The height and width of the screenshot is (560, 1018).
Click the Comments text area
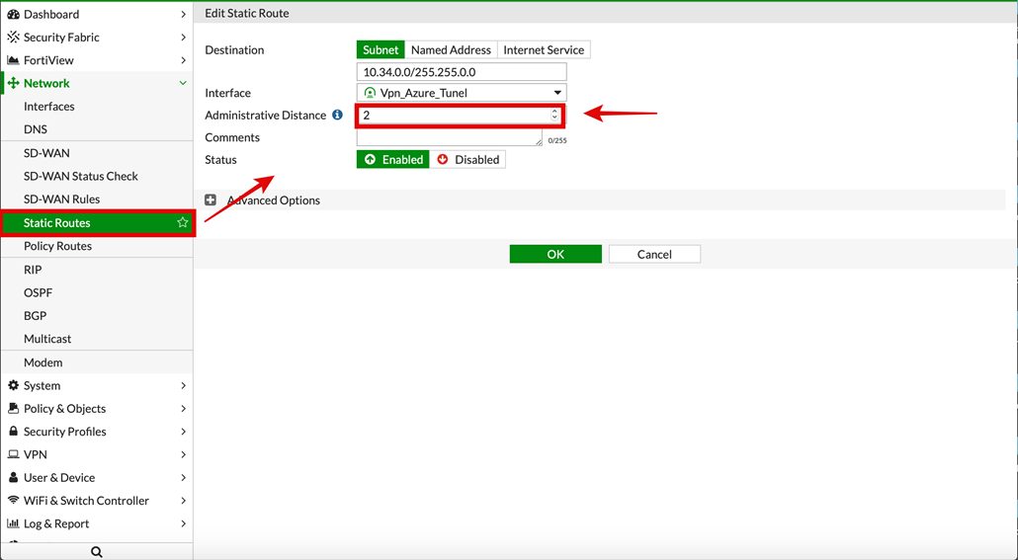point(450,137)
